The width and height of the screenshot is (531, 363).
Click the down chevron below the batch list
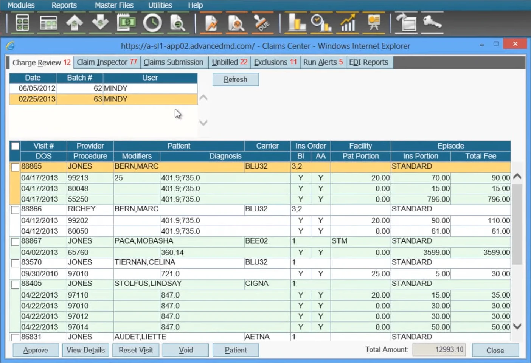203,123
